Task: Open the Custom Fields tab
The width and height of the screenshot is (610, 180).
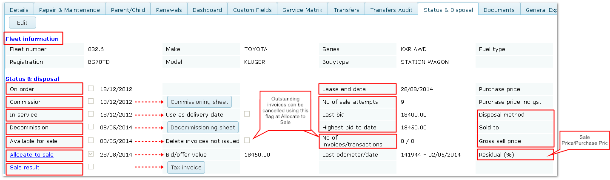Action: tap(252, 9)
